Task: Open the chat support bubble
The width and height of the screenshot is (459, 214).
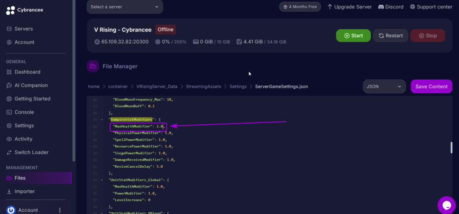Action: 446,205
